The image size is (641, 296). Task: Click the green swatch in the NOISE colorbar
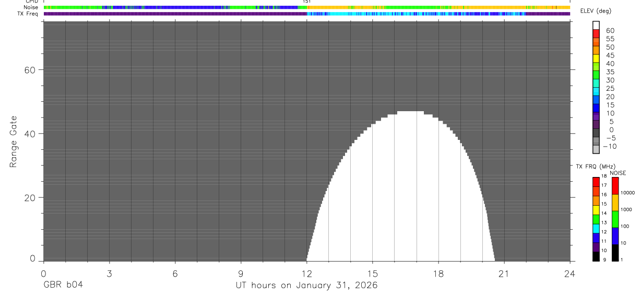pyautogui.click(x=615, y=219)
